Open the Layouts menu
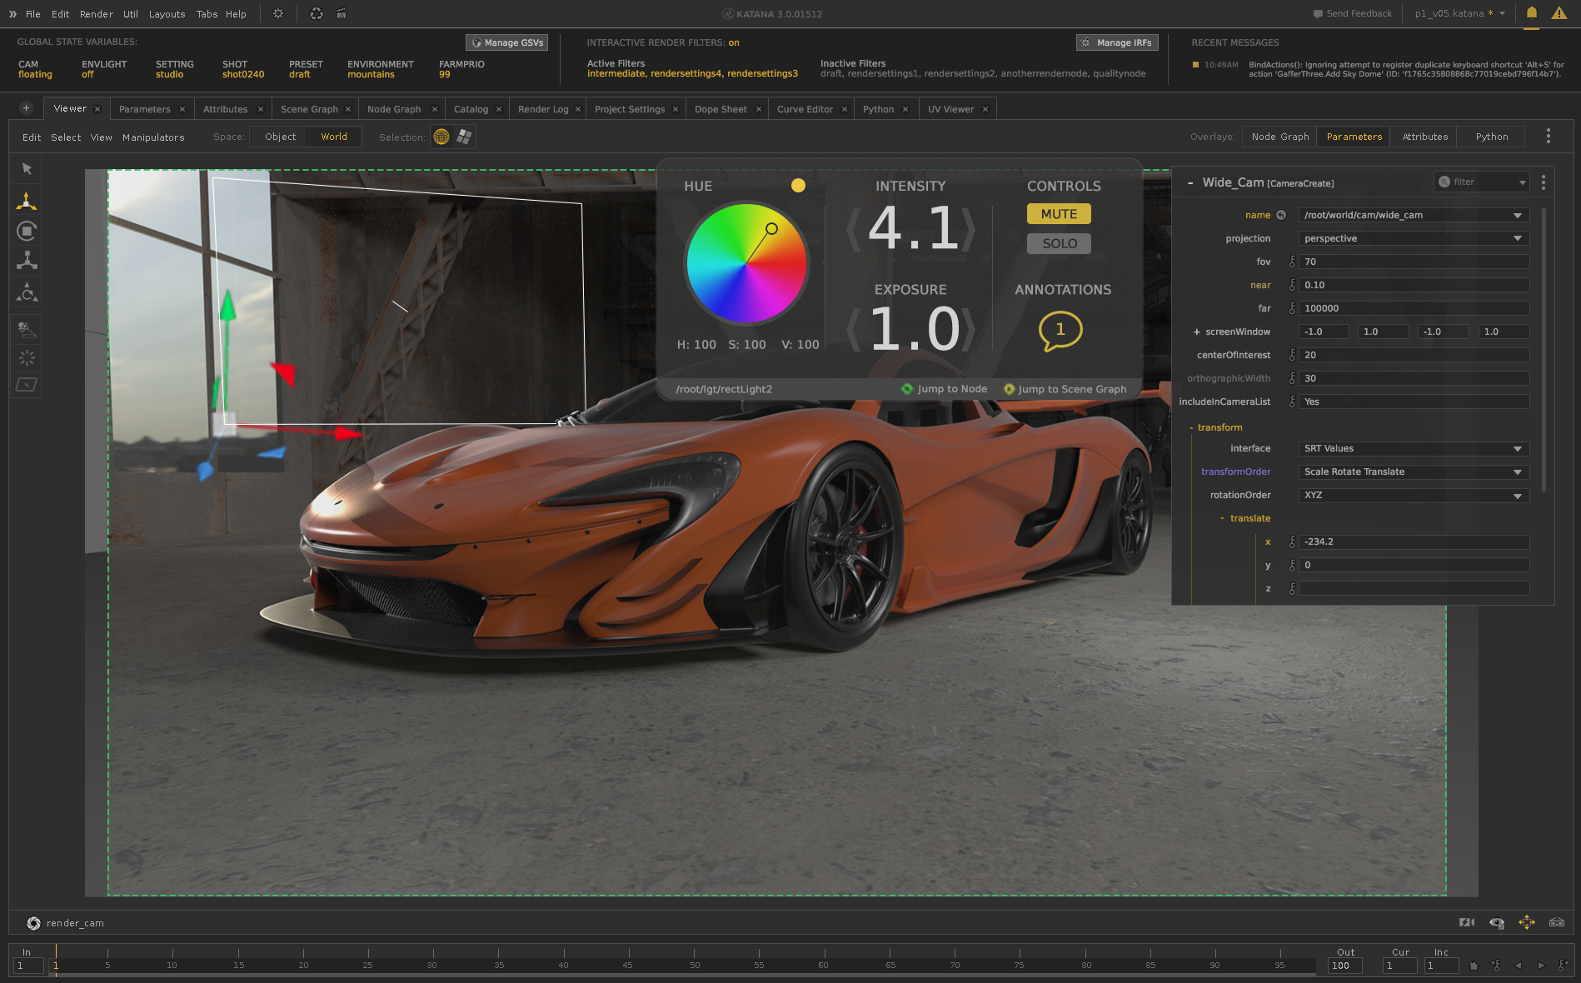1581x983 pixels. [x=167, y=14]
